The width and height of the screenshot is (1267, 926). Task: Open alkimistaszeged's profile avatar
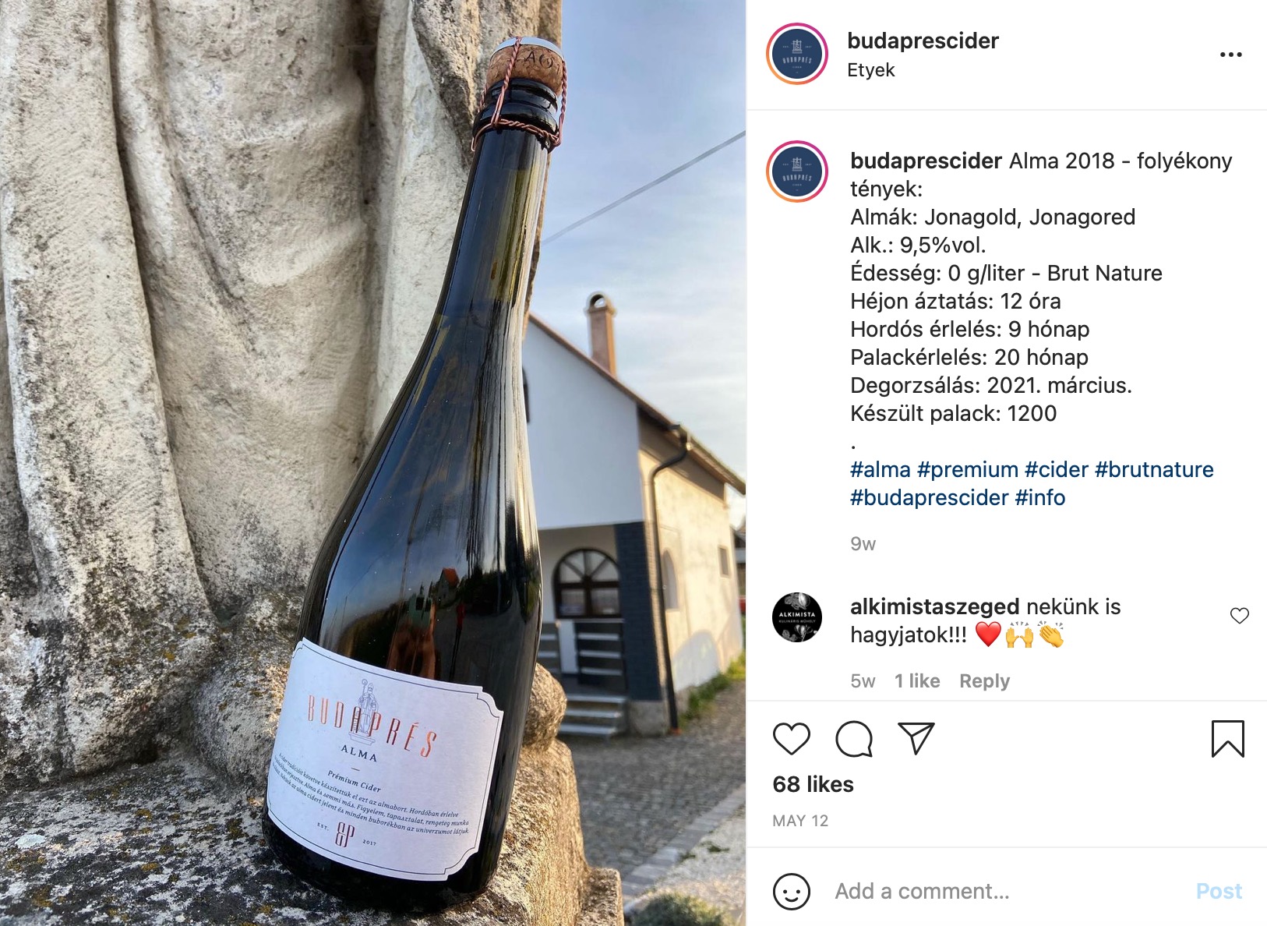point(796,617)
